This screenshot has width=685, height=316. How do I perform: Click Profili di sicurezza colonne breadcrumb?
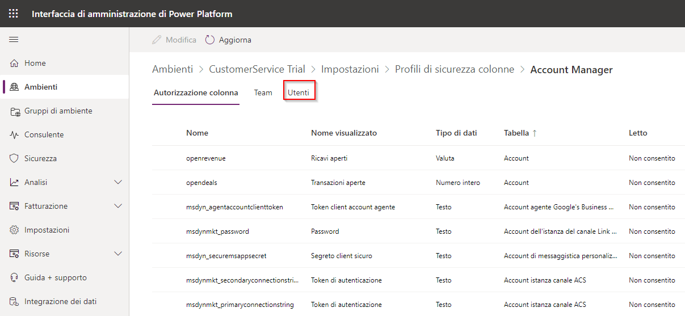(455, 69)
